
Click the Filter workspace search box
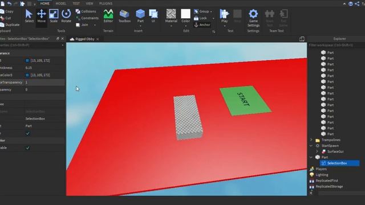pyautogui.click(x=336, y=45)
